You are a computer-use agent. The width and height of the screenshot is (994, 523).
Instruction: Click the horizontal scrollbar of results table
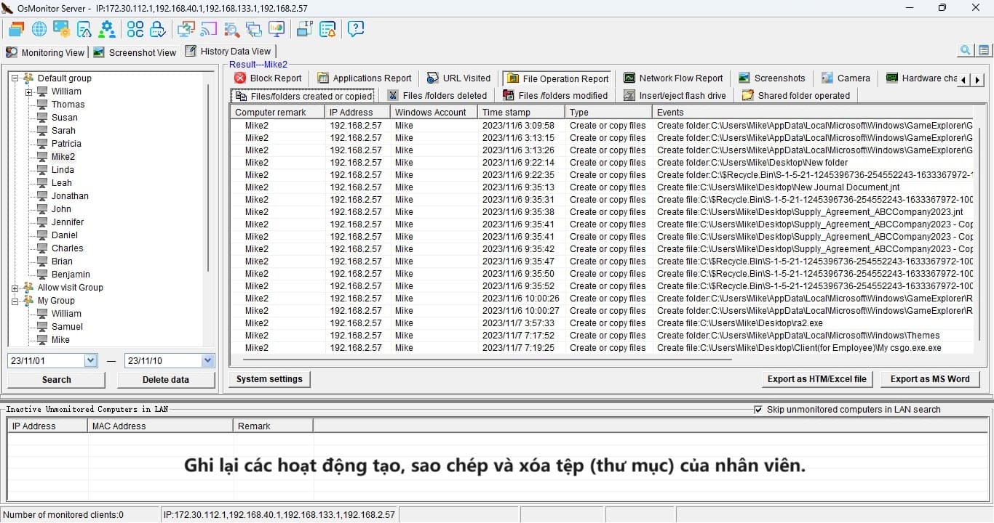pos(488,359)
